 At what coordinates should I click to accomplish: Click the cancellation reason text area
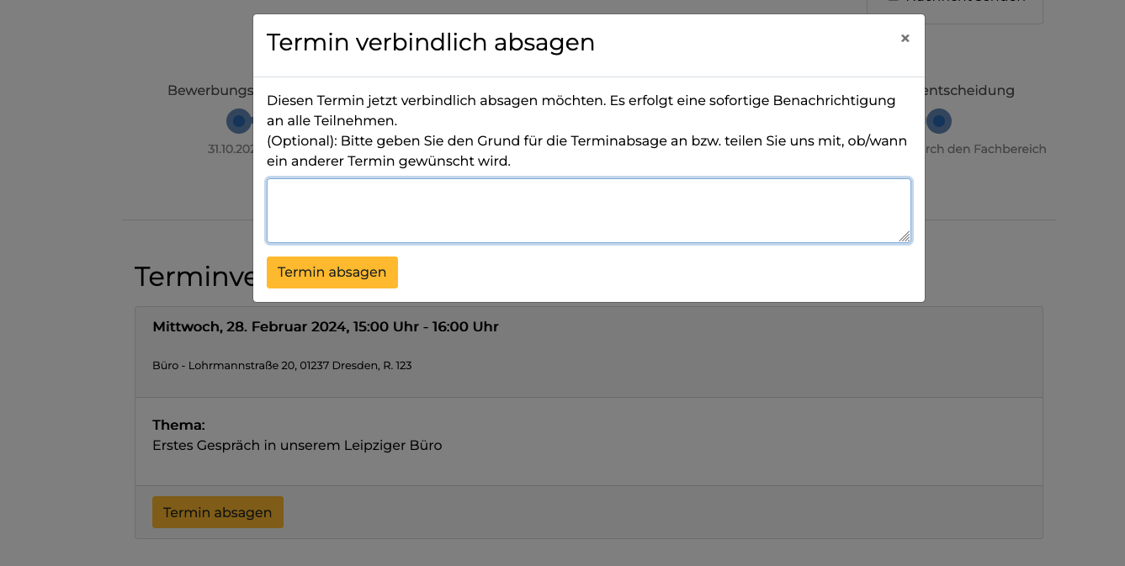(587, 210)
